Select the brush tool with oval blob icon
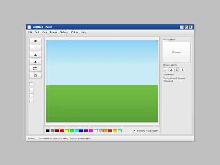 (x=35, y=41)
